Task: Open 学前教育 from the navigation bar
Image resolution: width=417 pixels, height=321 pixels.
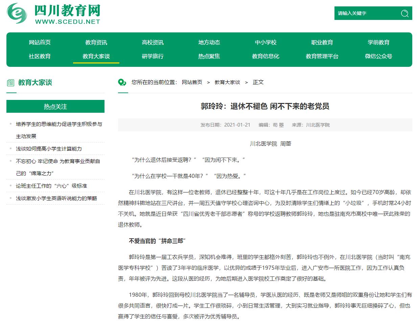Action: 378,42
